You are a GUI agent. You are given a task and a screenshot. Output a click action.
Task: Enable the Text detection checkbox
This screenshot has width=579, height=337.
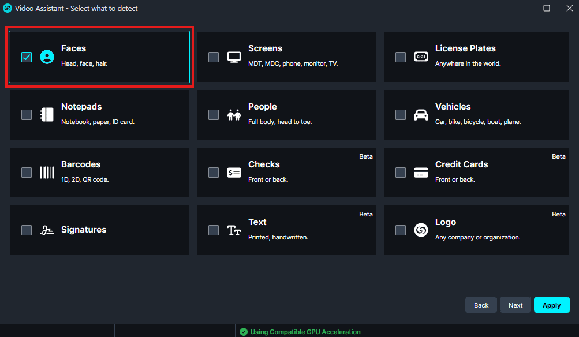pos(214,230)
